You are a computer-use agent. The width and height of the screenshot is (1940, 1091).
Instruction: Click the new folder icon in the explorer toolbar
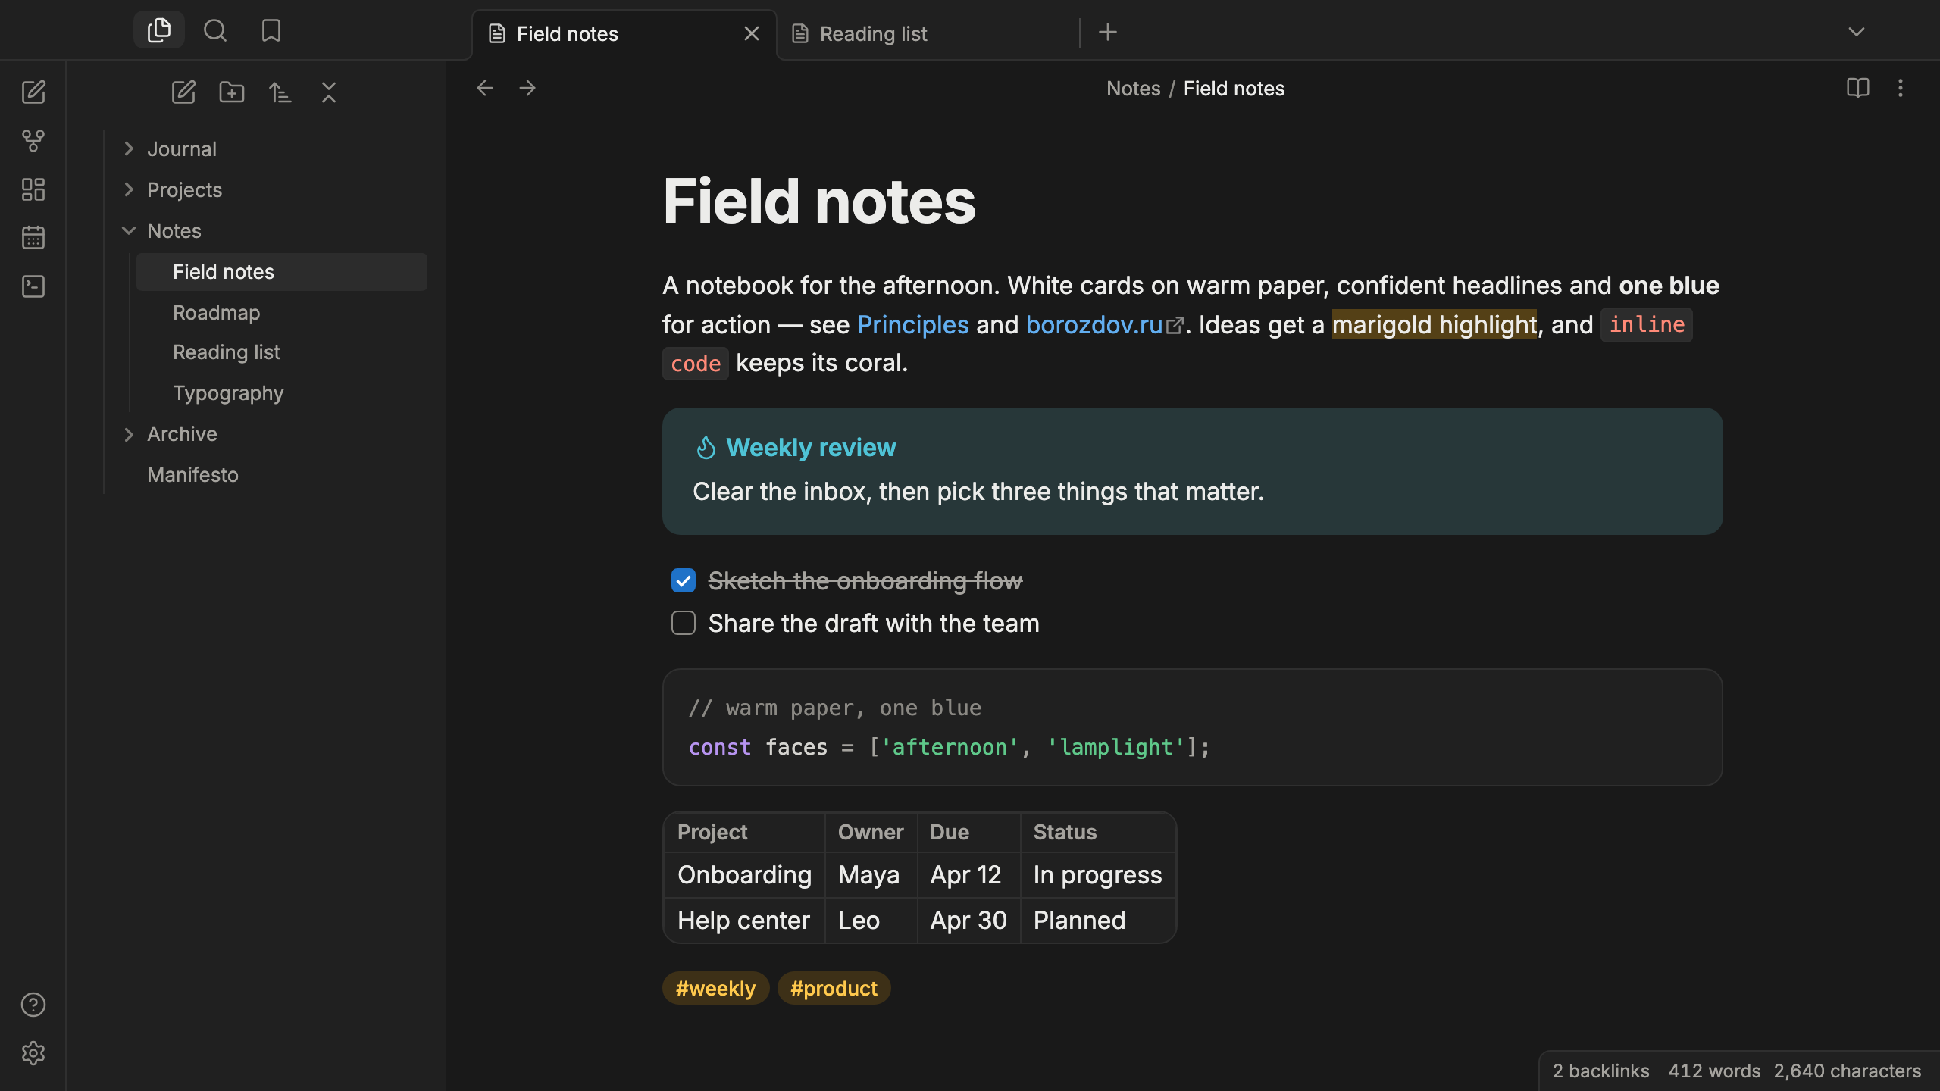pos(232,92)
